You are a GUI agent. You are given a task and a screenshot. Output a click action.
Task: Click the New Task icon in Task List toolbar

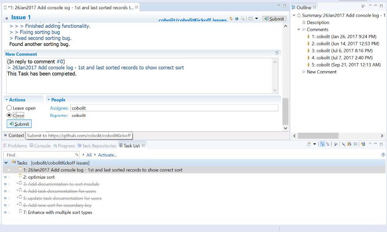309,144
